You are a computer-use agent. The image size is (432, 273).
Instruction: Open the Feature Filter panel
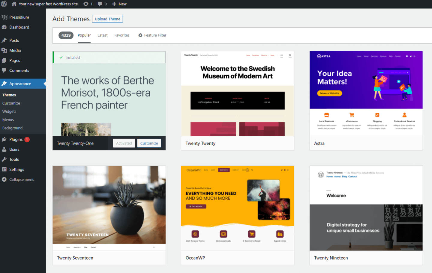(152, 35)
